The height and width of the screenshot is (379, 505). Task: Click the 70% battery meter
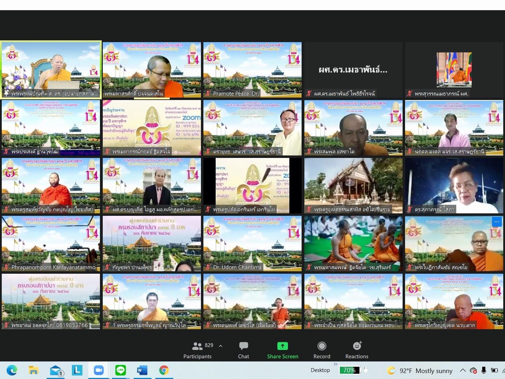(x=350, y=370)
